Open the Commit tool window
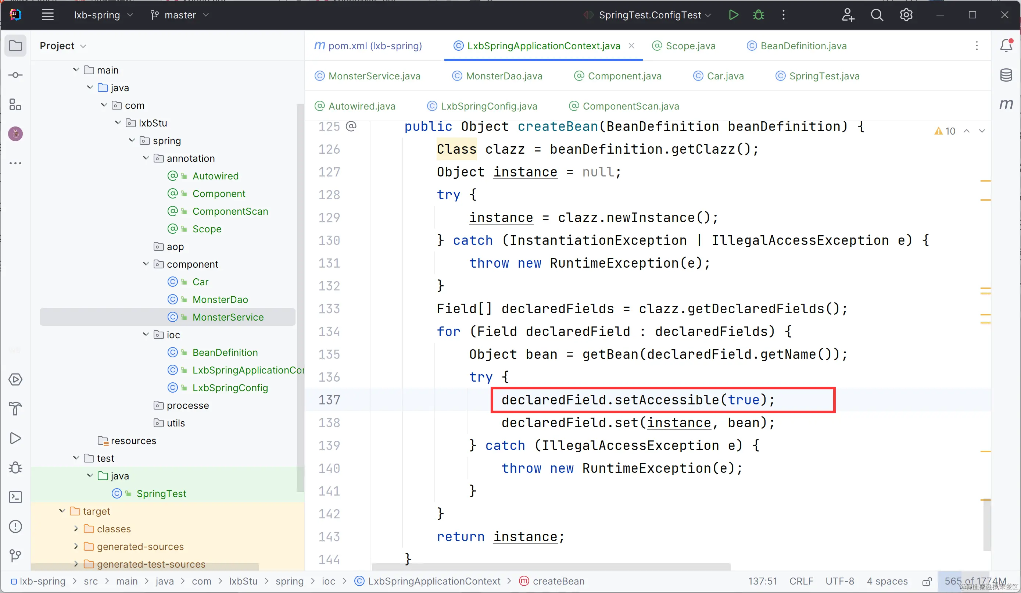The height and width of the screenshot is (593, 1021). [x=15, y=75]
